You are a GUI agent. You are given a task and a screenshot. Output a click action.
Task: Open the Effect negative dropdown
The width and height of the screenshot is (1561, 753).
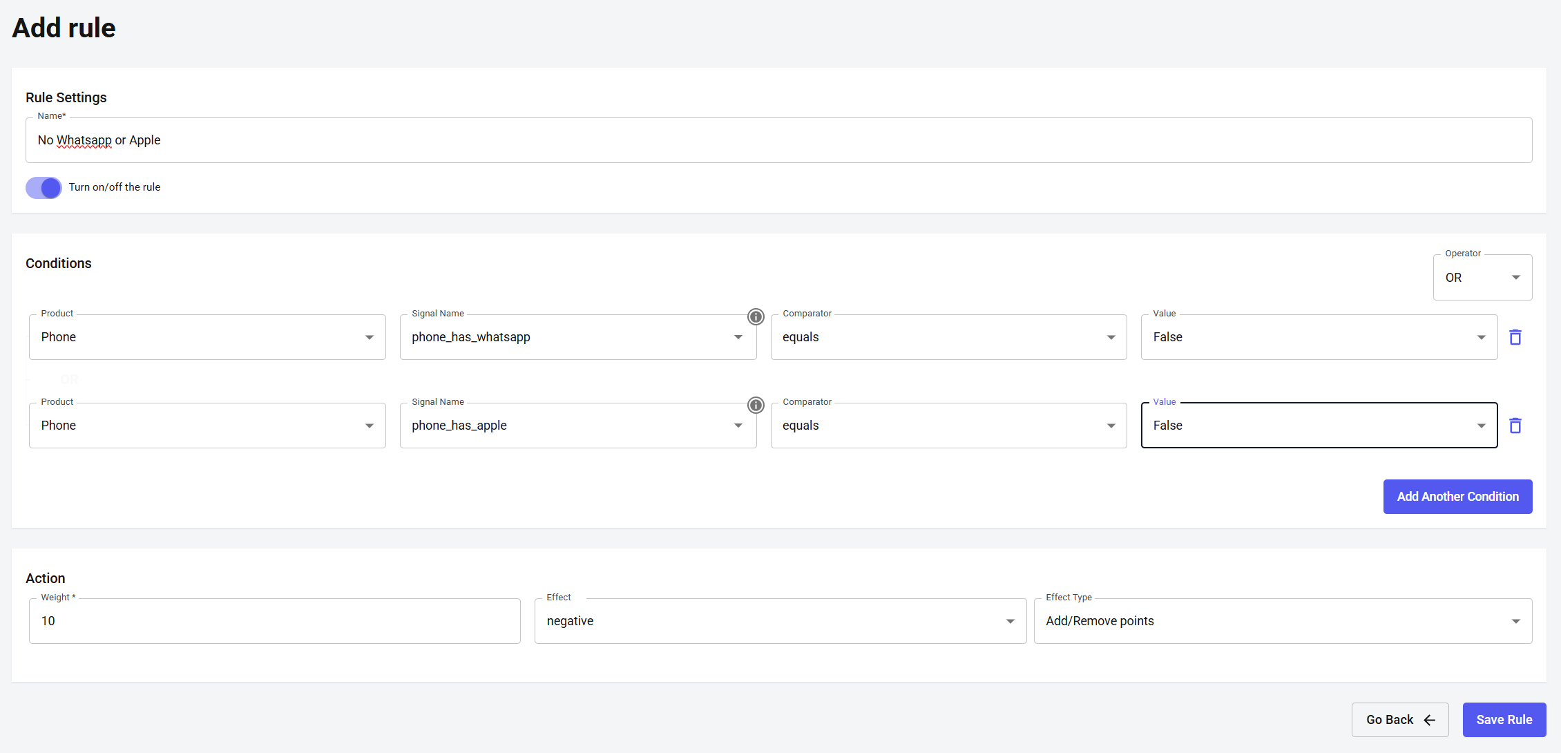point(780,621)
